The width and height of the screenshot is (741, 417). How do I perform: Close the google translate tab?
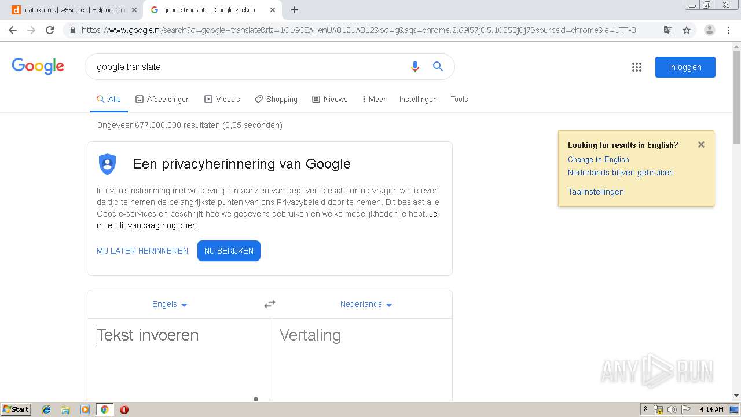[273, 10]
